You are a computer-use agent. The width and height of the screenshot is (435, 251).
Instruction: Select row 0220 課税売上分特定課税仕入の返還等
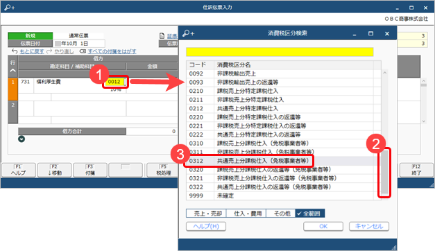pyautogui.click(x=280, y=117)
